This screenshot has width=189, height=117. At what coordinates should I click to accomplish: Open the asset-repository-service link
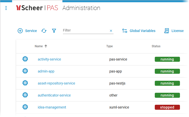[56, 83]
